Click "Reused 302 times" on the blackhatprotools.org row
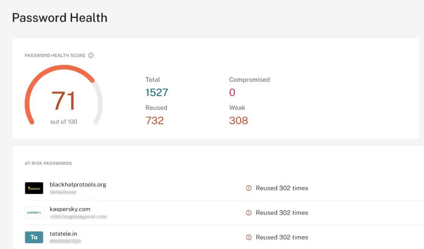Image resolution: width=424 pixels, height=249 pixels. tap(282, 188)
